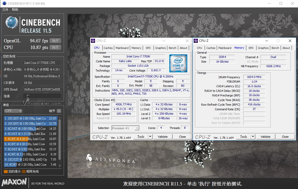Open Bench tab in left CPU-Z window
The width and height of the screenshot is (298, 189).
pyautogui.click(x=173, y=48)
